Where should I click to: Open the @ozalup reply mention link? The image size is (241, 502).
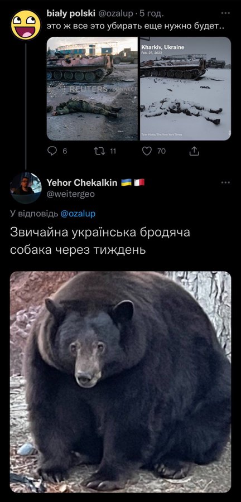78,214
